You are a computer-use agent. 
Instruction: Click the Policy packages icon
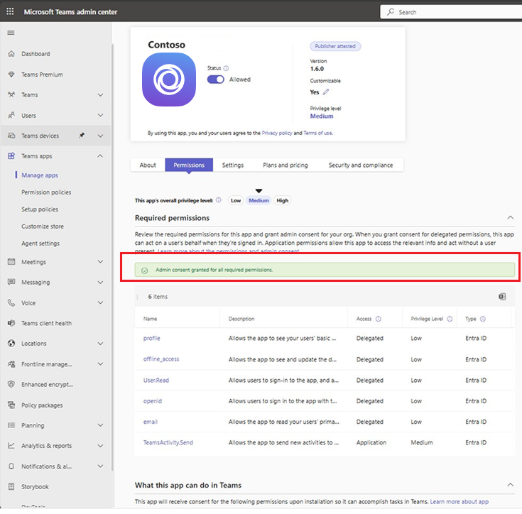pos(11,405)
